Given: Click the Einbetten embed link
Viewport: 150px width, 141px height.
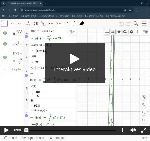Looking at the screenshot, I should tap(58, 138).
